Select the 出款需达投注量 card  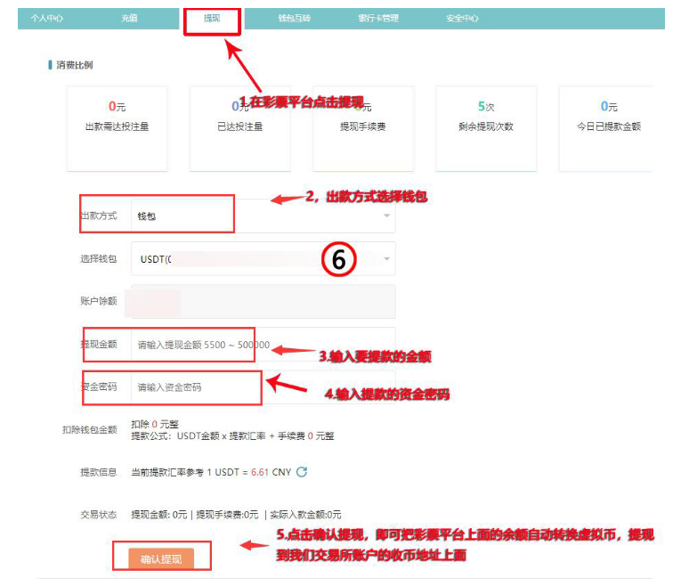click(117, 127)
